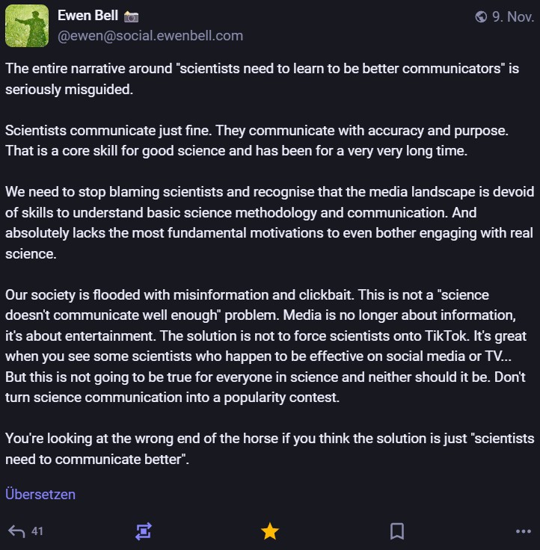Open Ewen Bell's profile avatar
Viewport: 540px width, 550px height.
pos(27,26)
